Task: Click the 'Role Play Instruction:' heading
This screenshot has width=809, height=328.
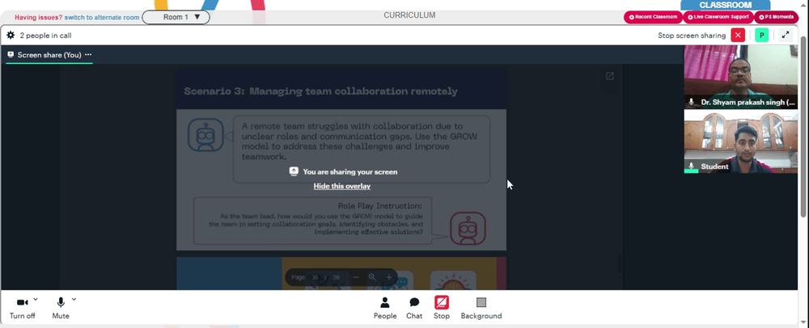Action: pos(380,206)
